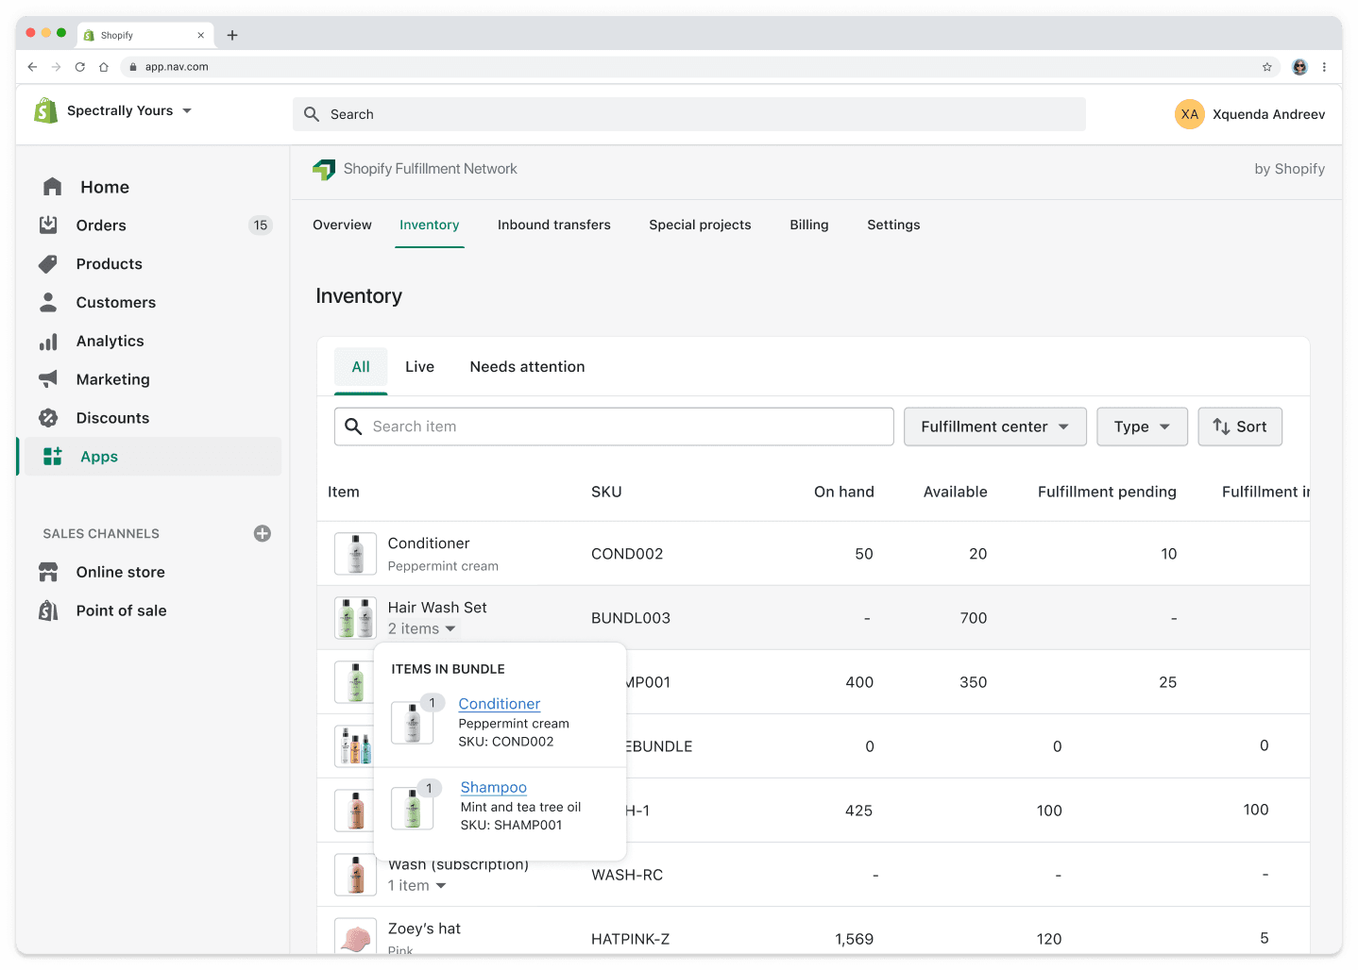
Task: Click the Search item input field
Action: click(614, 426)
